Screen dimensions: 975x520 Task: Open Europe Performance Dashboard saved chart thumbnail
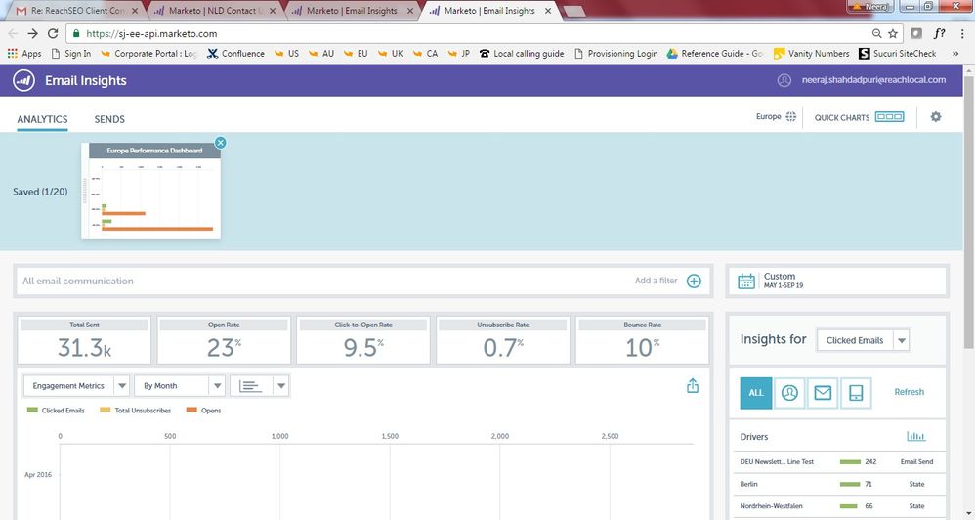151,192
